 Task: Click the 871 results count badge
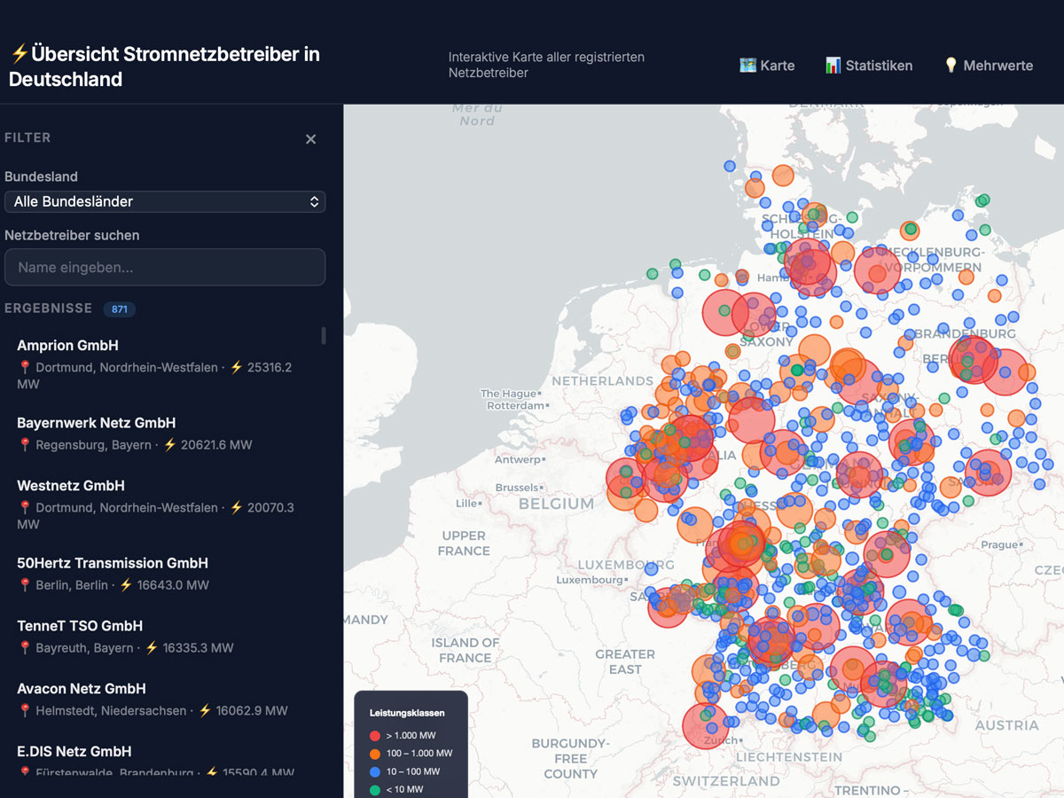tap(120, 309)
